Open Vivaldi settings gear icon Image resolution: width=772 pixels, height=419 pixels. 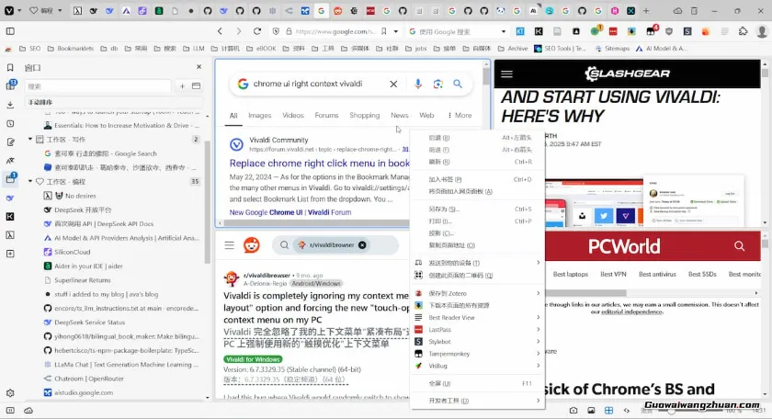[x=10, y=393]
